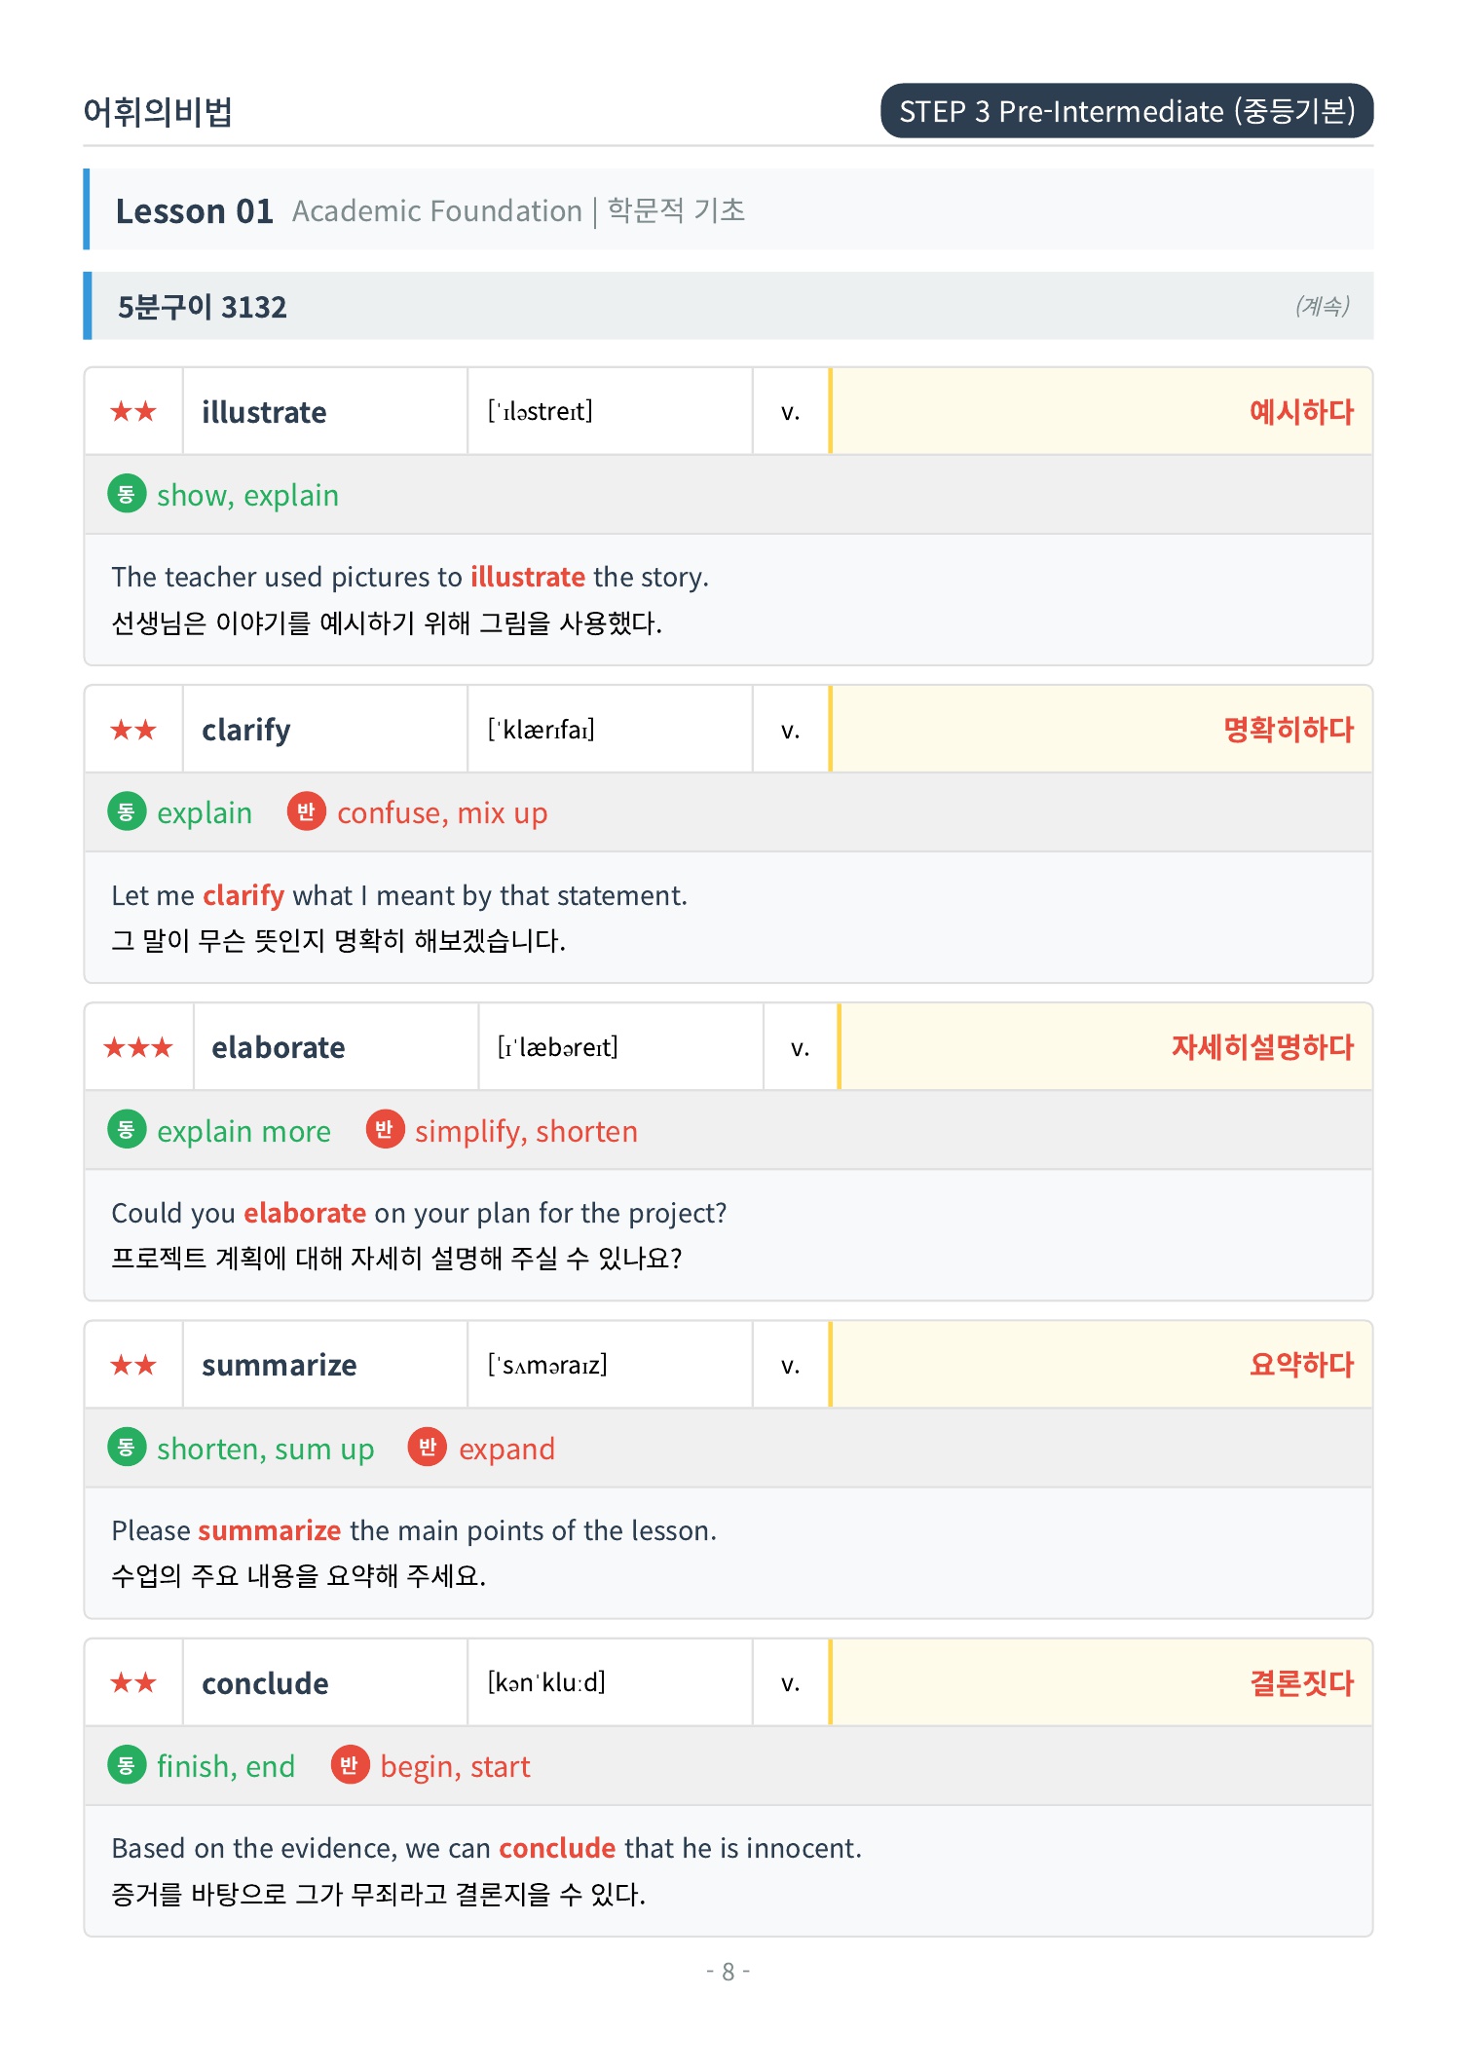The height and width of the screenshot is (2072, 1458).
Task: Click the green synonym badge beside finish, end
Action: pyautogui.click(x=127, y=1764)
